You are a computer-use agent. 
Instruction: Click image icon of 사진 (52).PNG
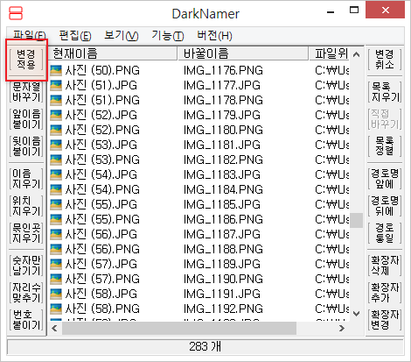[56, 130]
